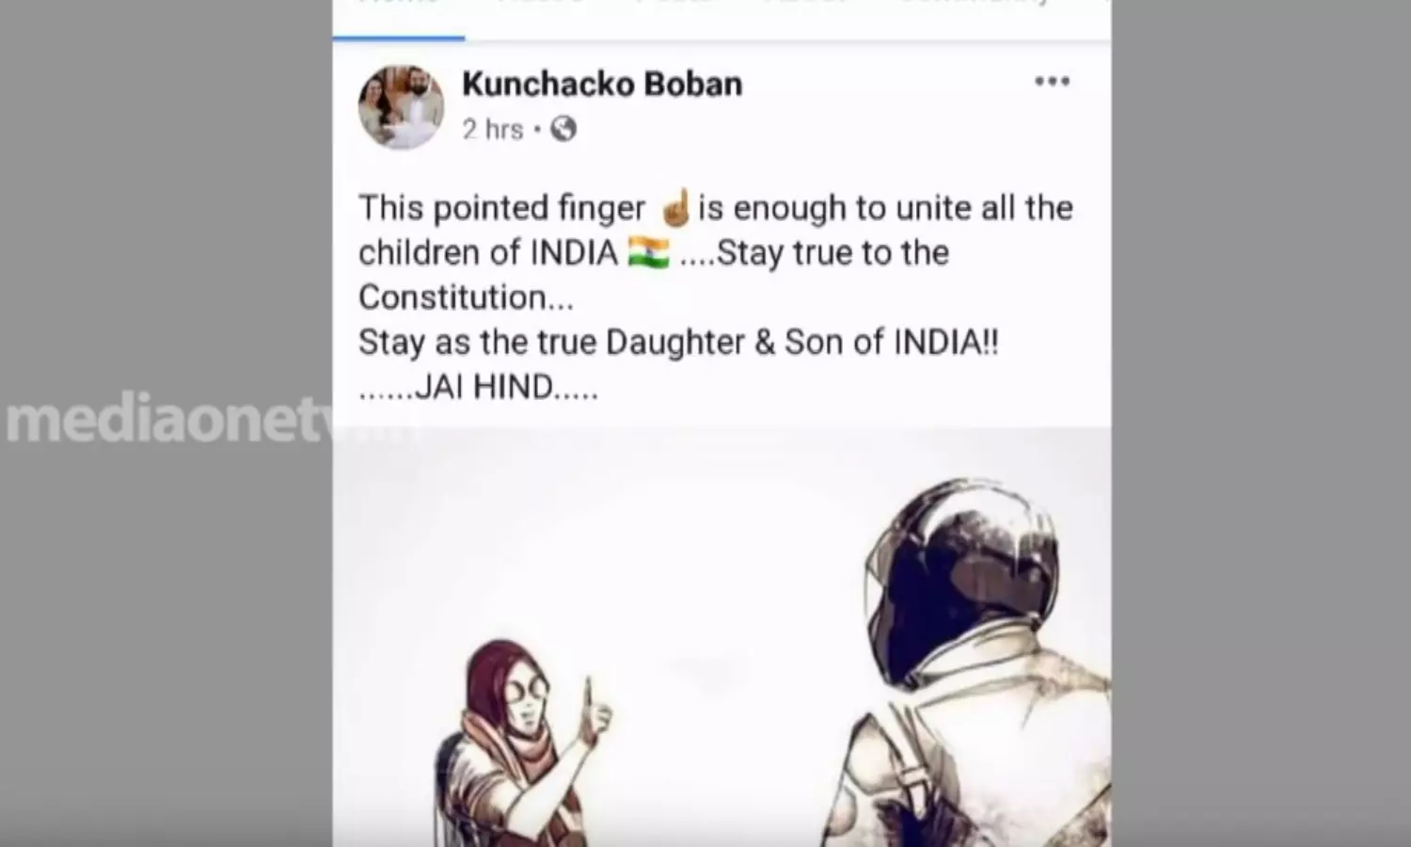Viewport: 1411px width, 847px height.
Task: Select the partially cut-off Posts tab
Action: tap(673, 5)
